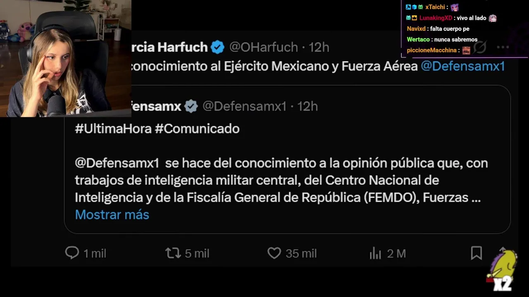
Task: Click the streamer webcam overlay
Action: click(x=65, y=58)
